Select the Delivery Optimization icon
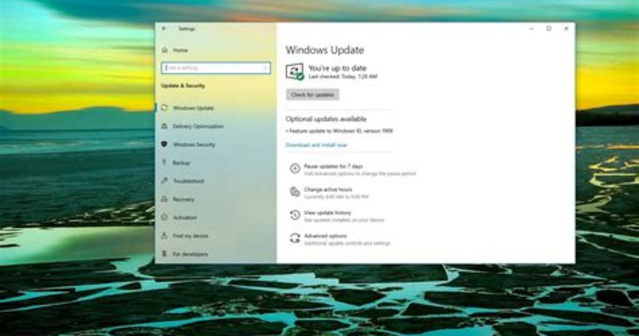This screenshot has width=639, height=336. (164, 126)
